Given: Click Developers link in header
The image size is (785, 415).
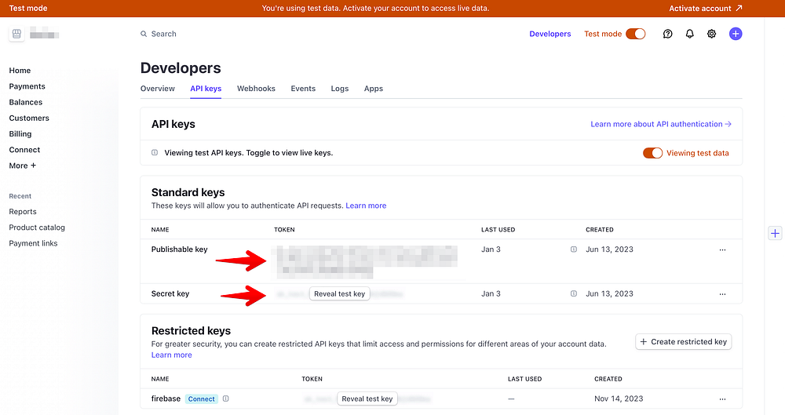Looking at the screenshot, I should click(x=550, y=34).
